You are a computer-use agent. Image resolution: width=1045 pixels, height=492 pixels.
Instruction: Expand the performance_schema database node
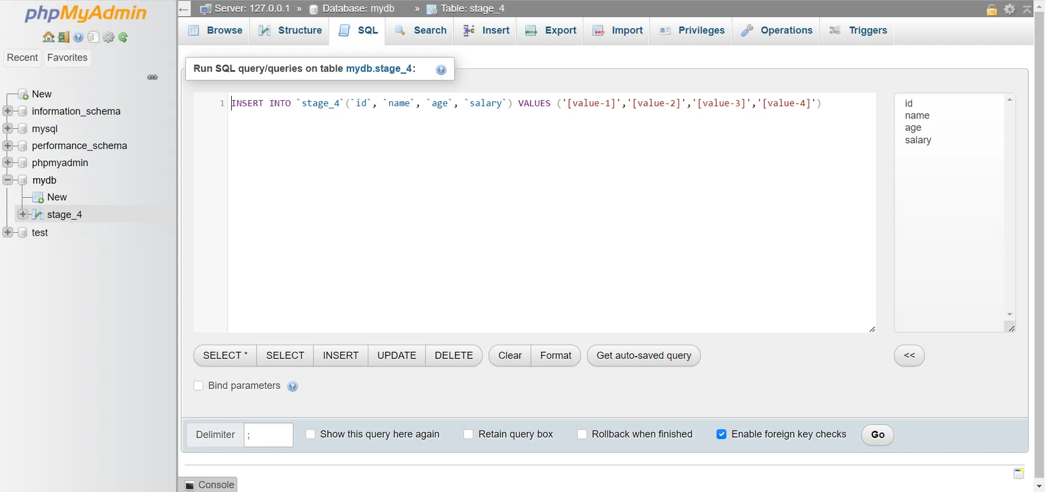point(7,146)
